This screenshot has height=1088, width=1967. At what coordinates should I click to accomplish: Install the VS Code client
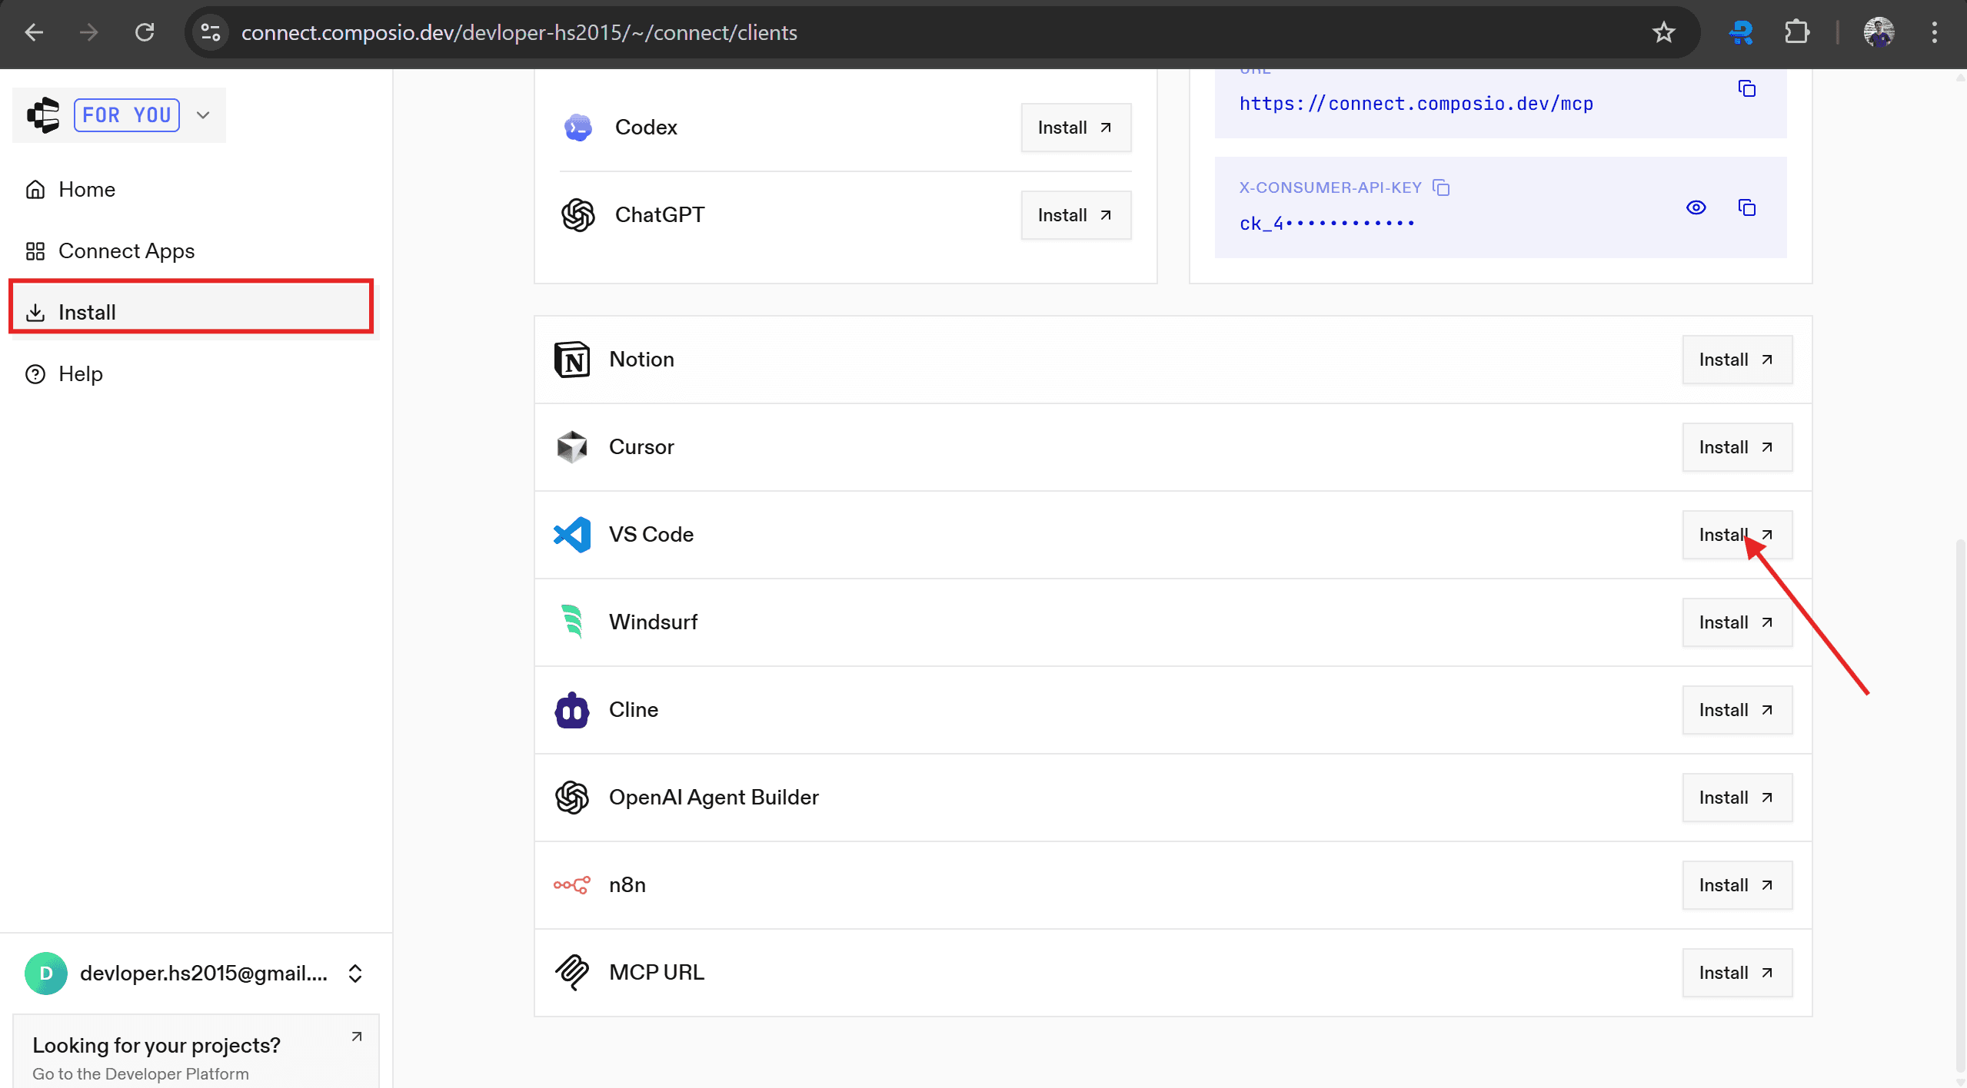1736,535
